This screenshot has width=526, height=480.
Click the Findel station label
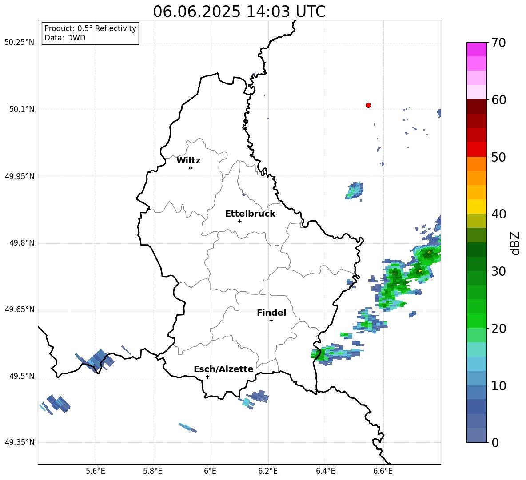[271, 313]
